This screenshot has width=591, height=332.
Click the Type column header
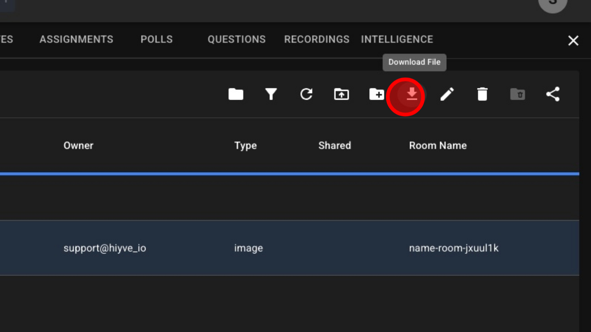tap(245, 146)
